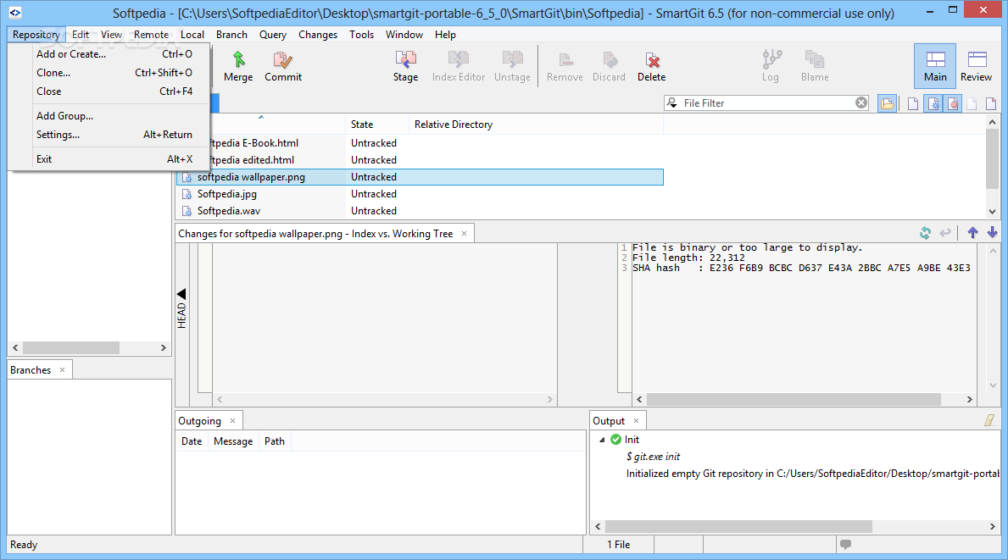Sort files by State column header
Viewport: 1008px width, 560px height.
coord(376,125)
